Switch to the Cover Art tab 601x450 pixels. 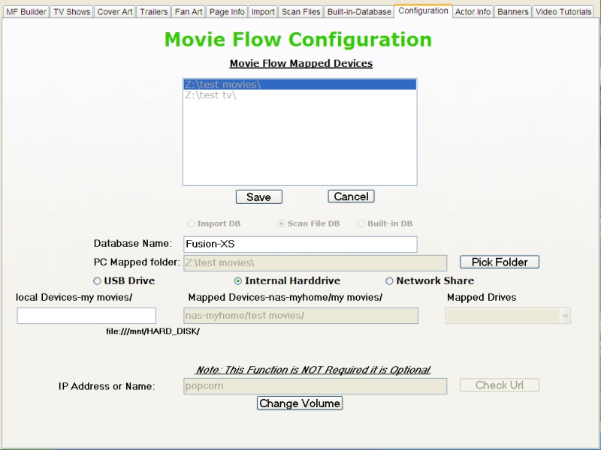pos(113,11)
